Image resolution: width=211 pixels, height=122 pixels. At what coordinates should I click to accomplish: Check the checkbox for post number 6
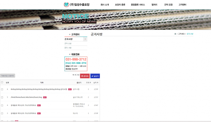tap(2, 89)
